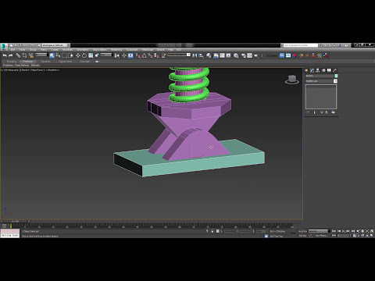Open the Create menu
This screenshot has width=375, height=281.
[x=55, y=50]
